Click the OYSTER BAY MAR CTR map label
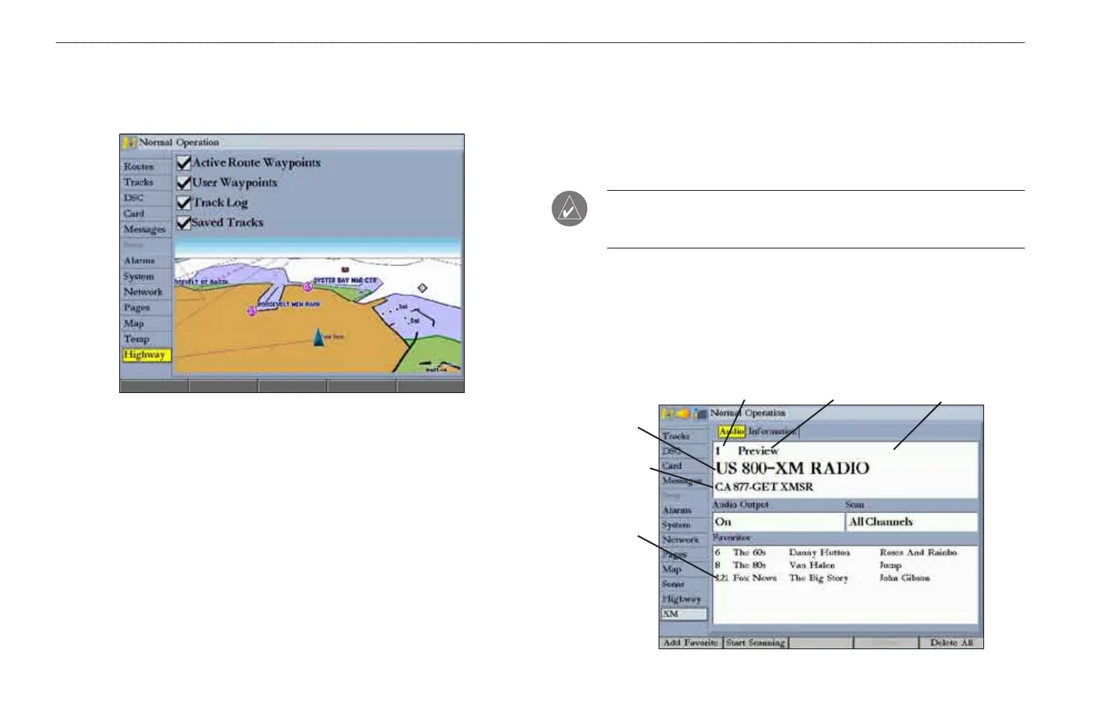 coord(345,281)
